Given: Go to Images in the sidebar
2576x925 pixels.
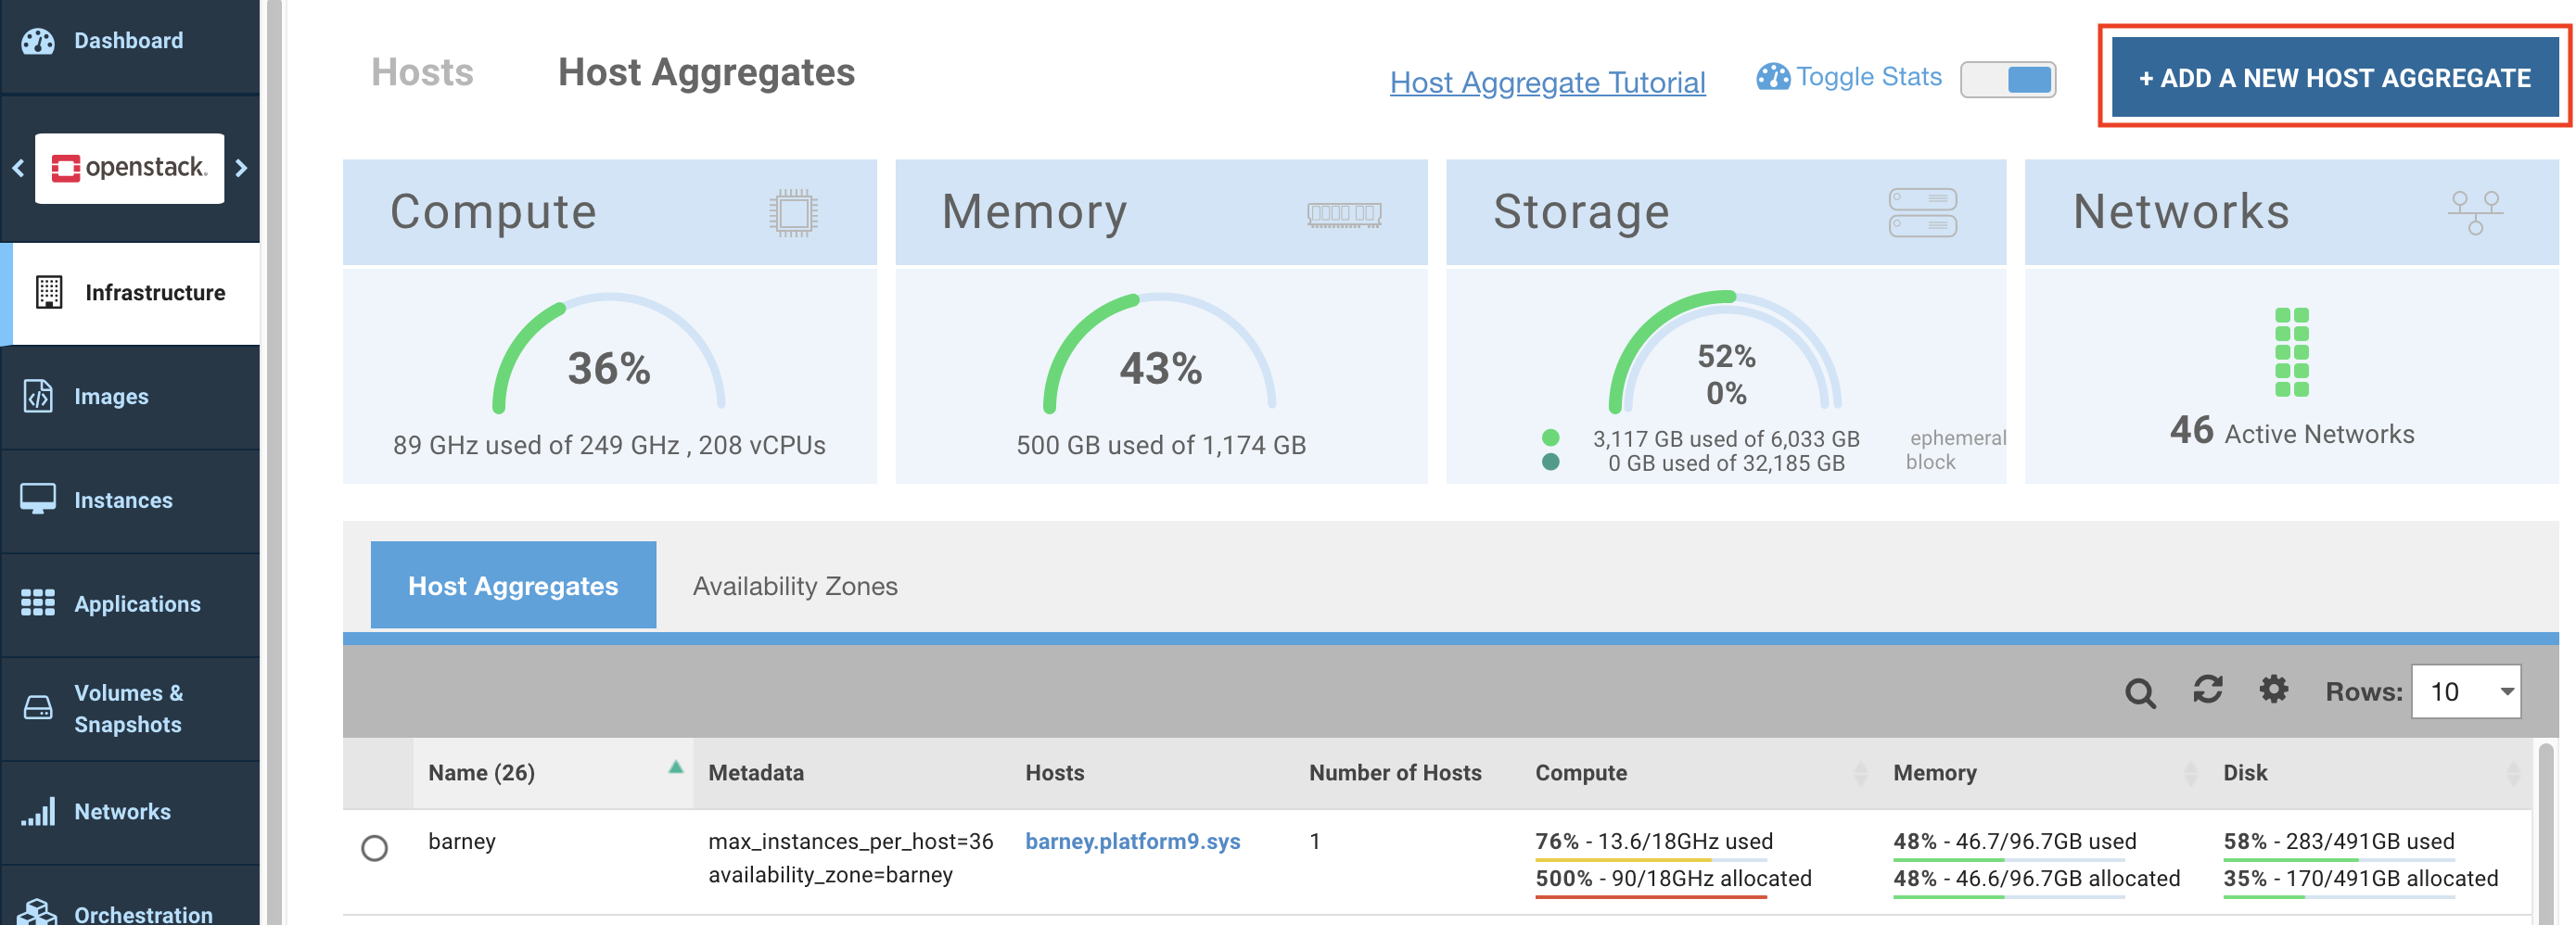Looking at the screenshot, I should tap(110, 397).
